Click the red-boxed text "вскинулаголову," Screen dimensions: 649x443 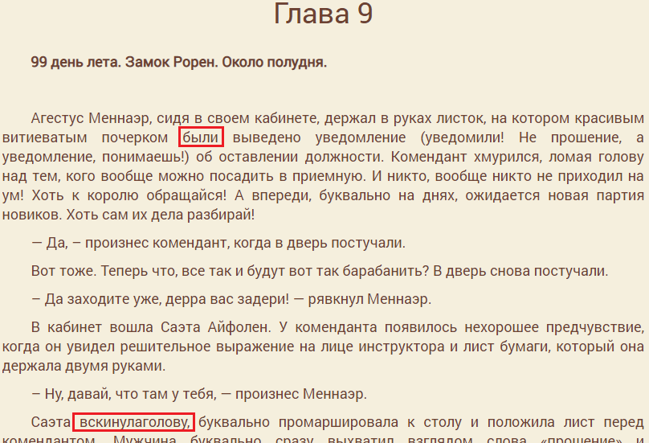click(x=134, y=421)
